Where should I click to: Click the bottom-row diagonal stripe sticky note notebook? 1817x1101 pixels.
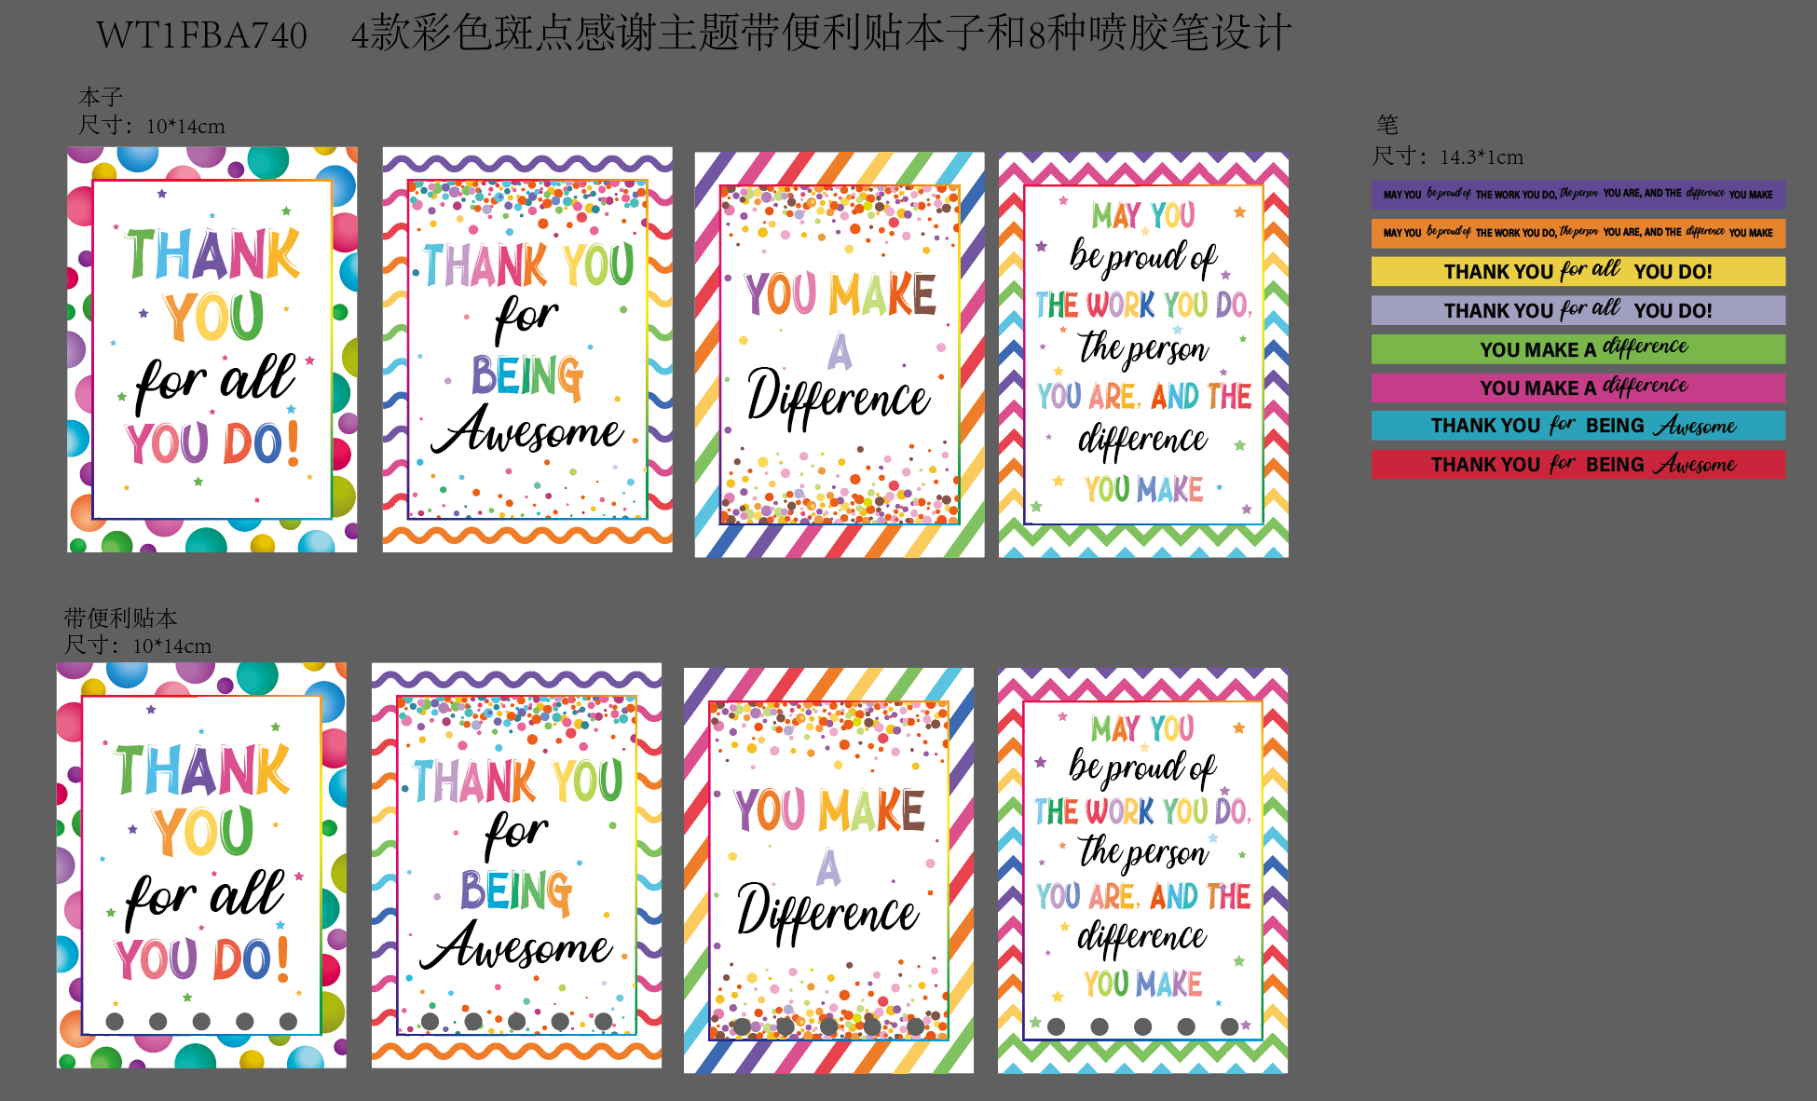pyautogui.click(x=828, y=870)
